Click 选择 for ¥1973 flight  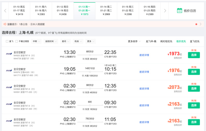click(194, 55)
